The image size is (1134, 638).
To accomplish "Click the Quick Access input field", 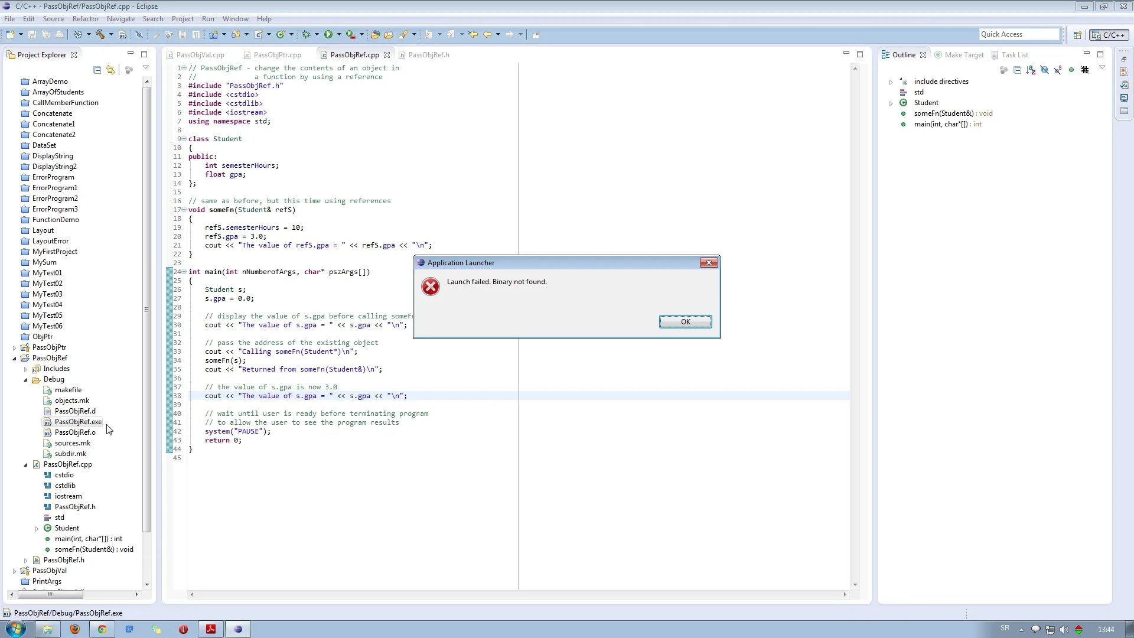I will 1019,34.
